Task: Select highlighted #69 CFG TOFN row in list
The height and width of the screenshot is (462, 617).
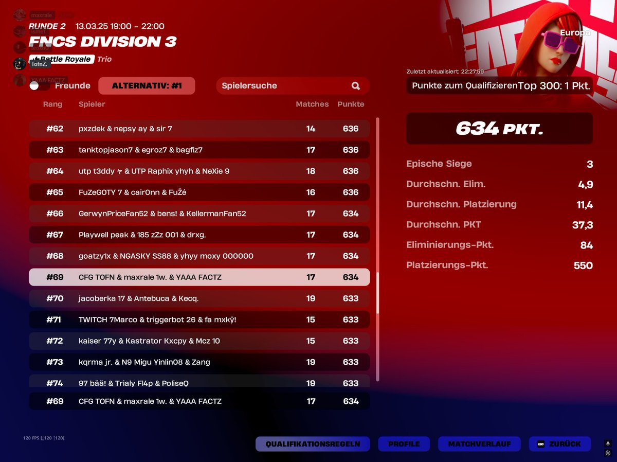Action: pyautogui.click(x=199, y=277)
